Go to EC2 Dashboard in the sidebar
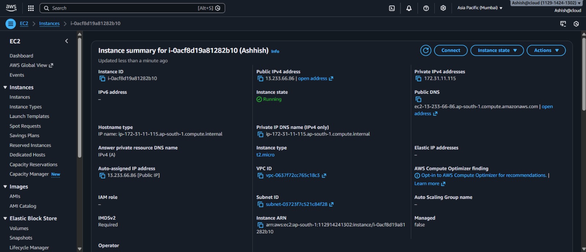This screenshot has height=252, width=586. coord(21,56)
